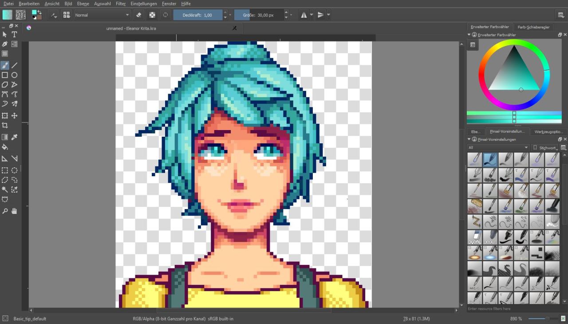Select the transform tool
Image resolution: width=568 pixels, height=324 pixels.
coord(5,116)
